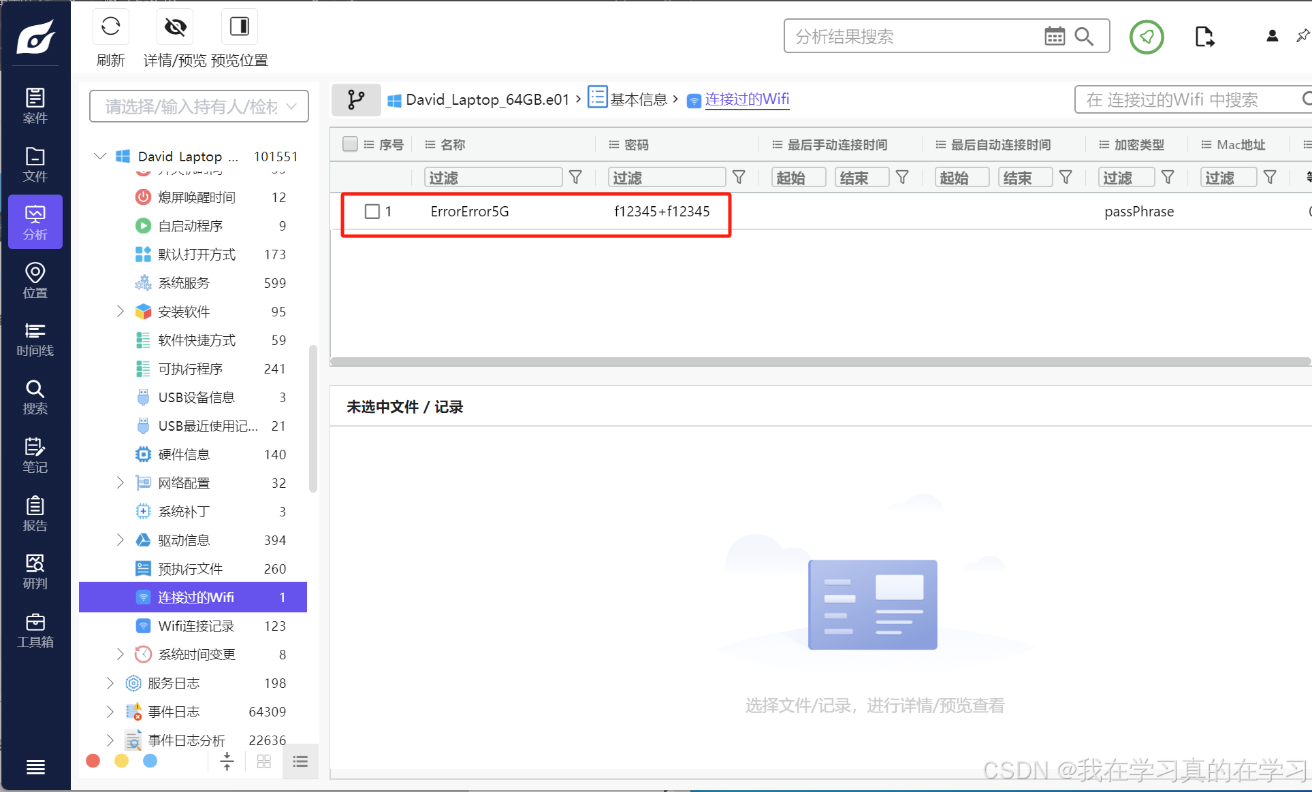Screen dimensions: 1312x792
Task: Click the branch tree icon by breadcrumb
Action: (x=355, y=100)
